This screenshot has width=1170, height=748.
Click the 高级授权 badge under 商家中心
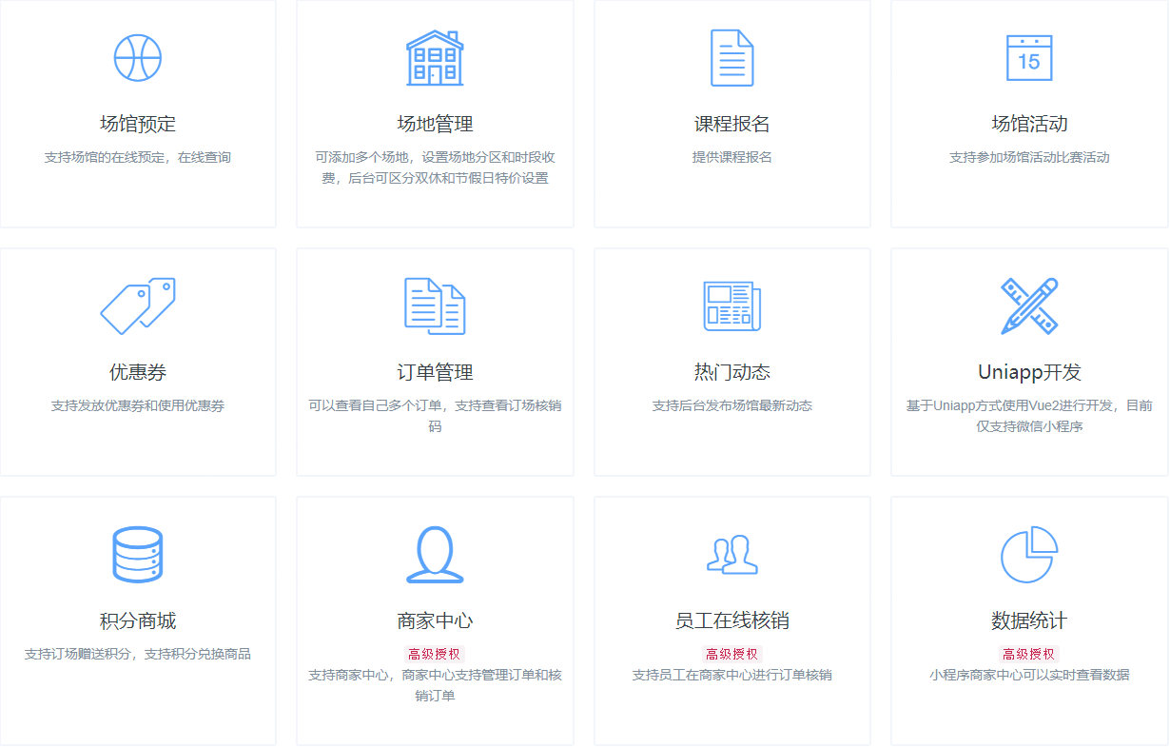tap(435, 654)
